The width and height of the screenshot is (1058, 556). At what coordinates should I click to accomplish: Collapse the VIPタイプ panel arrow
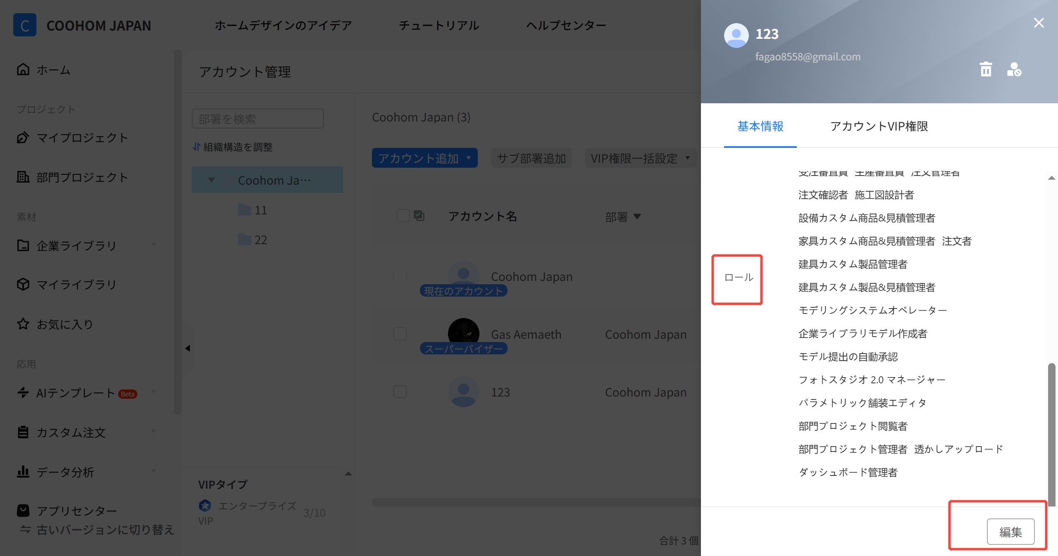(x=348, y=474)
